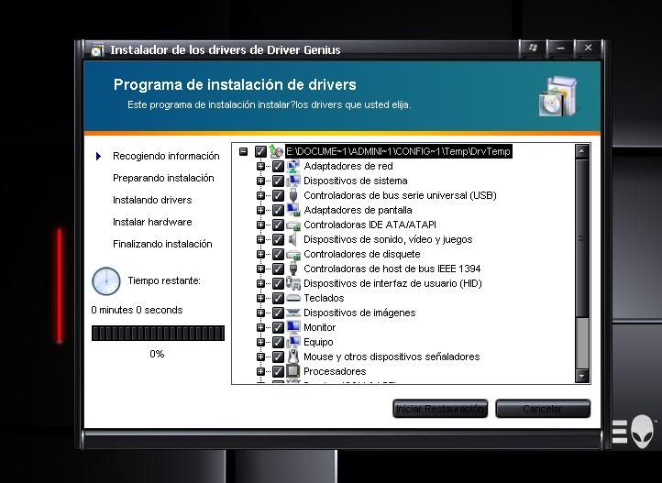Minimize the Driver Genius installer window
The image size is (662, 483).
click(560, 48)
